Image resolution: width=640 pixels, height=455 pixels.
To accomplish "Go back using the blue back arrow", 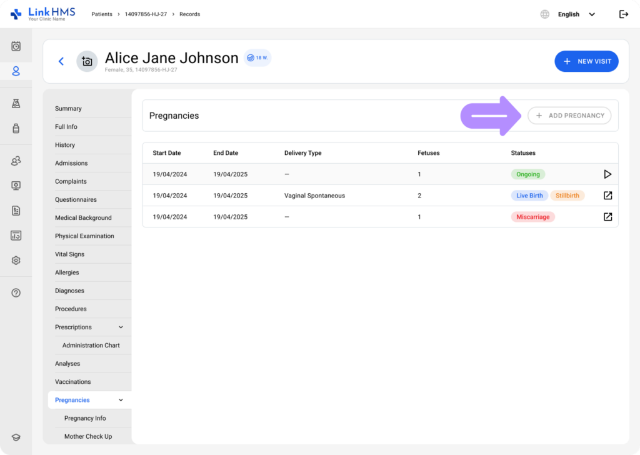I will click(x=61, y=61).
